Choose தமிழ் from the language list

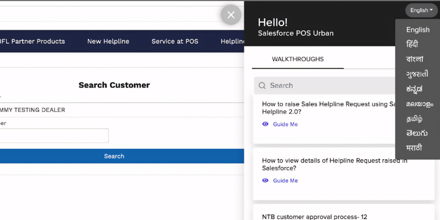[414, 119]
